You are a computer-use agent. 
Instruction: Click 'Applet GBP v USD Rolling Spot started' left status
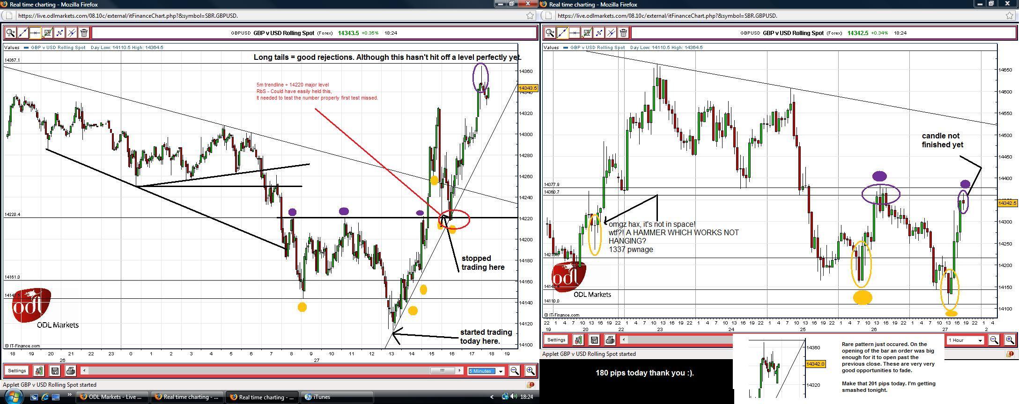pos(50,385)
